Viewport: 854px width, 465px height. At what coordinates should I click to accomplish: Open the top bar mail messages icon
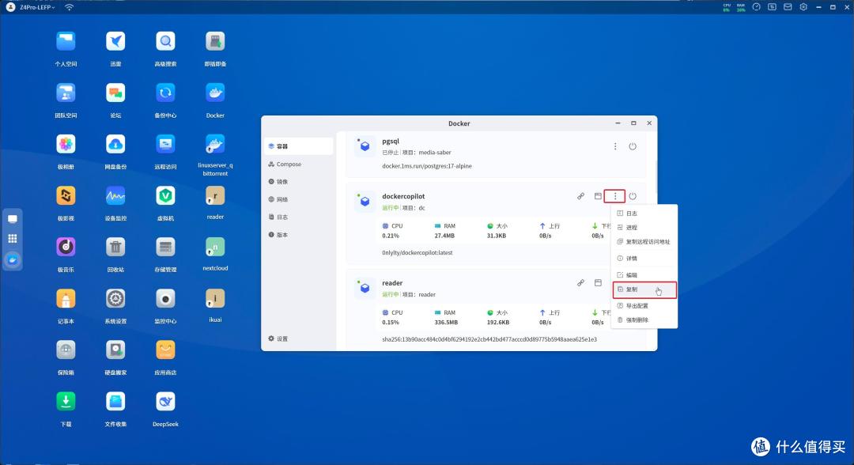[788, 7]
